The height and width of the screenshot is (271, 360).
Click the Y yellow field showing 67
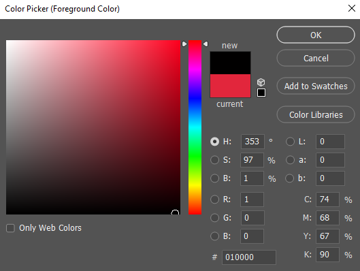[327, 236]
